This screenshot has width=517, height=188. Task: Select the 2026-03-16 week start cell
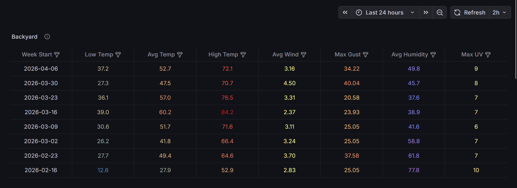[x=41, y=112]
